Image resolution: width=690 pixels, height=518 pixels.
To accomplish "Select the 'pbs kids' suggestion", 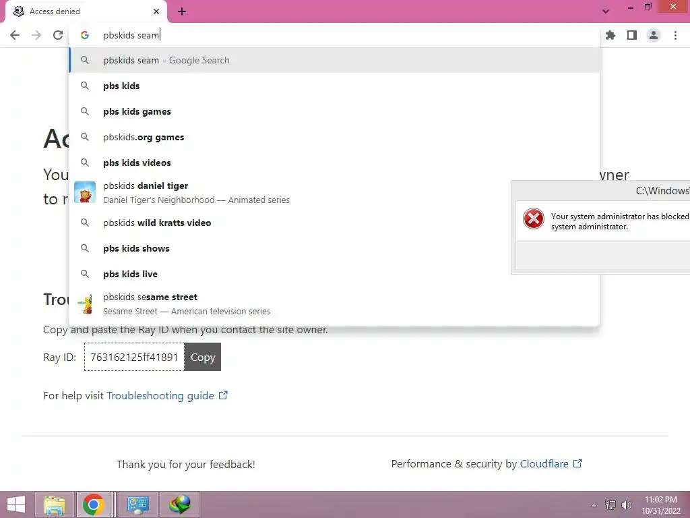I will 334,86.
